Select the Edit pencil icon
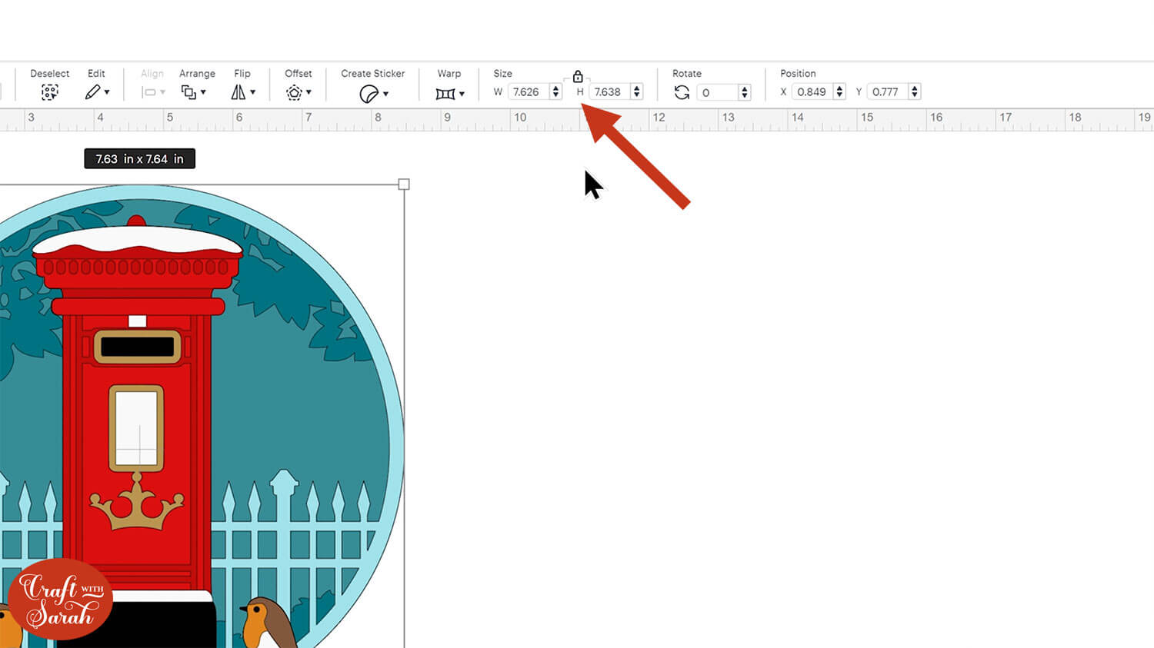 pos(92,92)
